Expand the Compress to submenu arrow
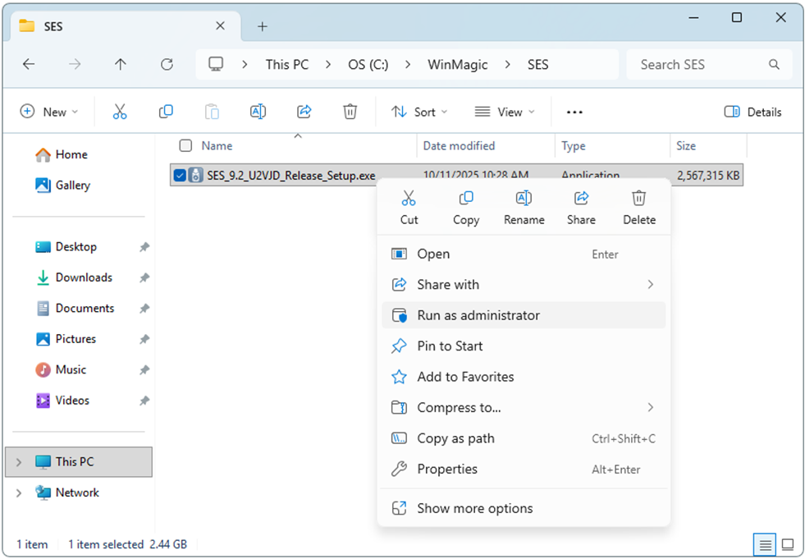The height and width of the screenshot is (559, 805). (x=651, y=407)
